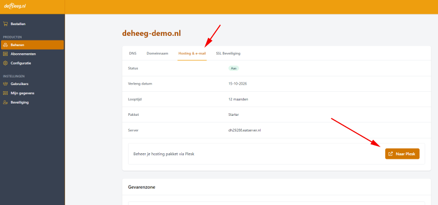Click the Configuratie gear icon
This screenshot has height=205, width=438.
pos(5,63)
